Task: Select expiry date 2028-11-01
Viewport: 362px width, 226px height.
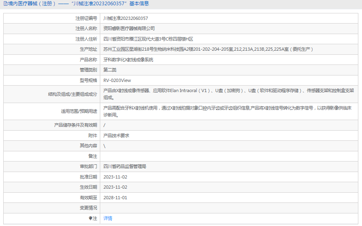Action: (x=115, y=198)
